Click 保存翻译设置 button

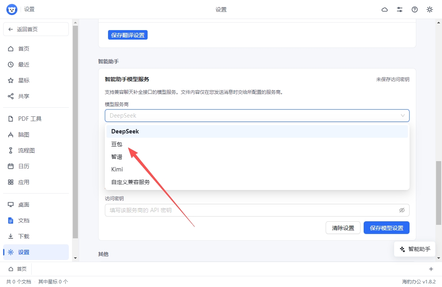pyautogui.click(x=128, y=35)
